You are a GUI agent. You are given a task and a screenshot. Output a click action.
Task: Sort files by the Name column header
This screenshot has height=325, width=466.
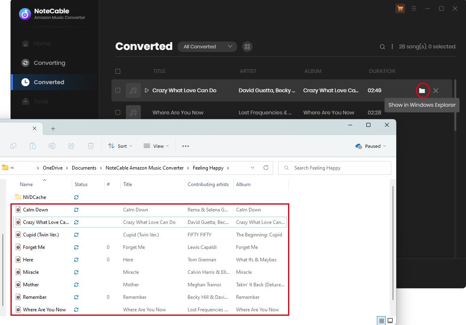point(26,184)
